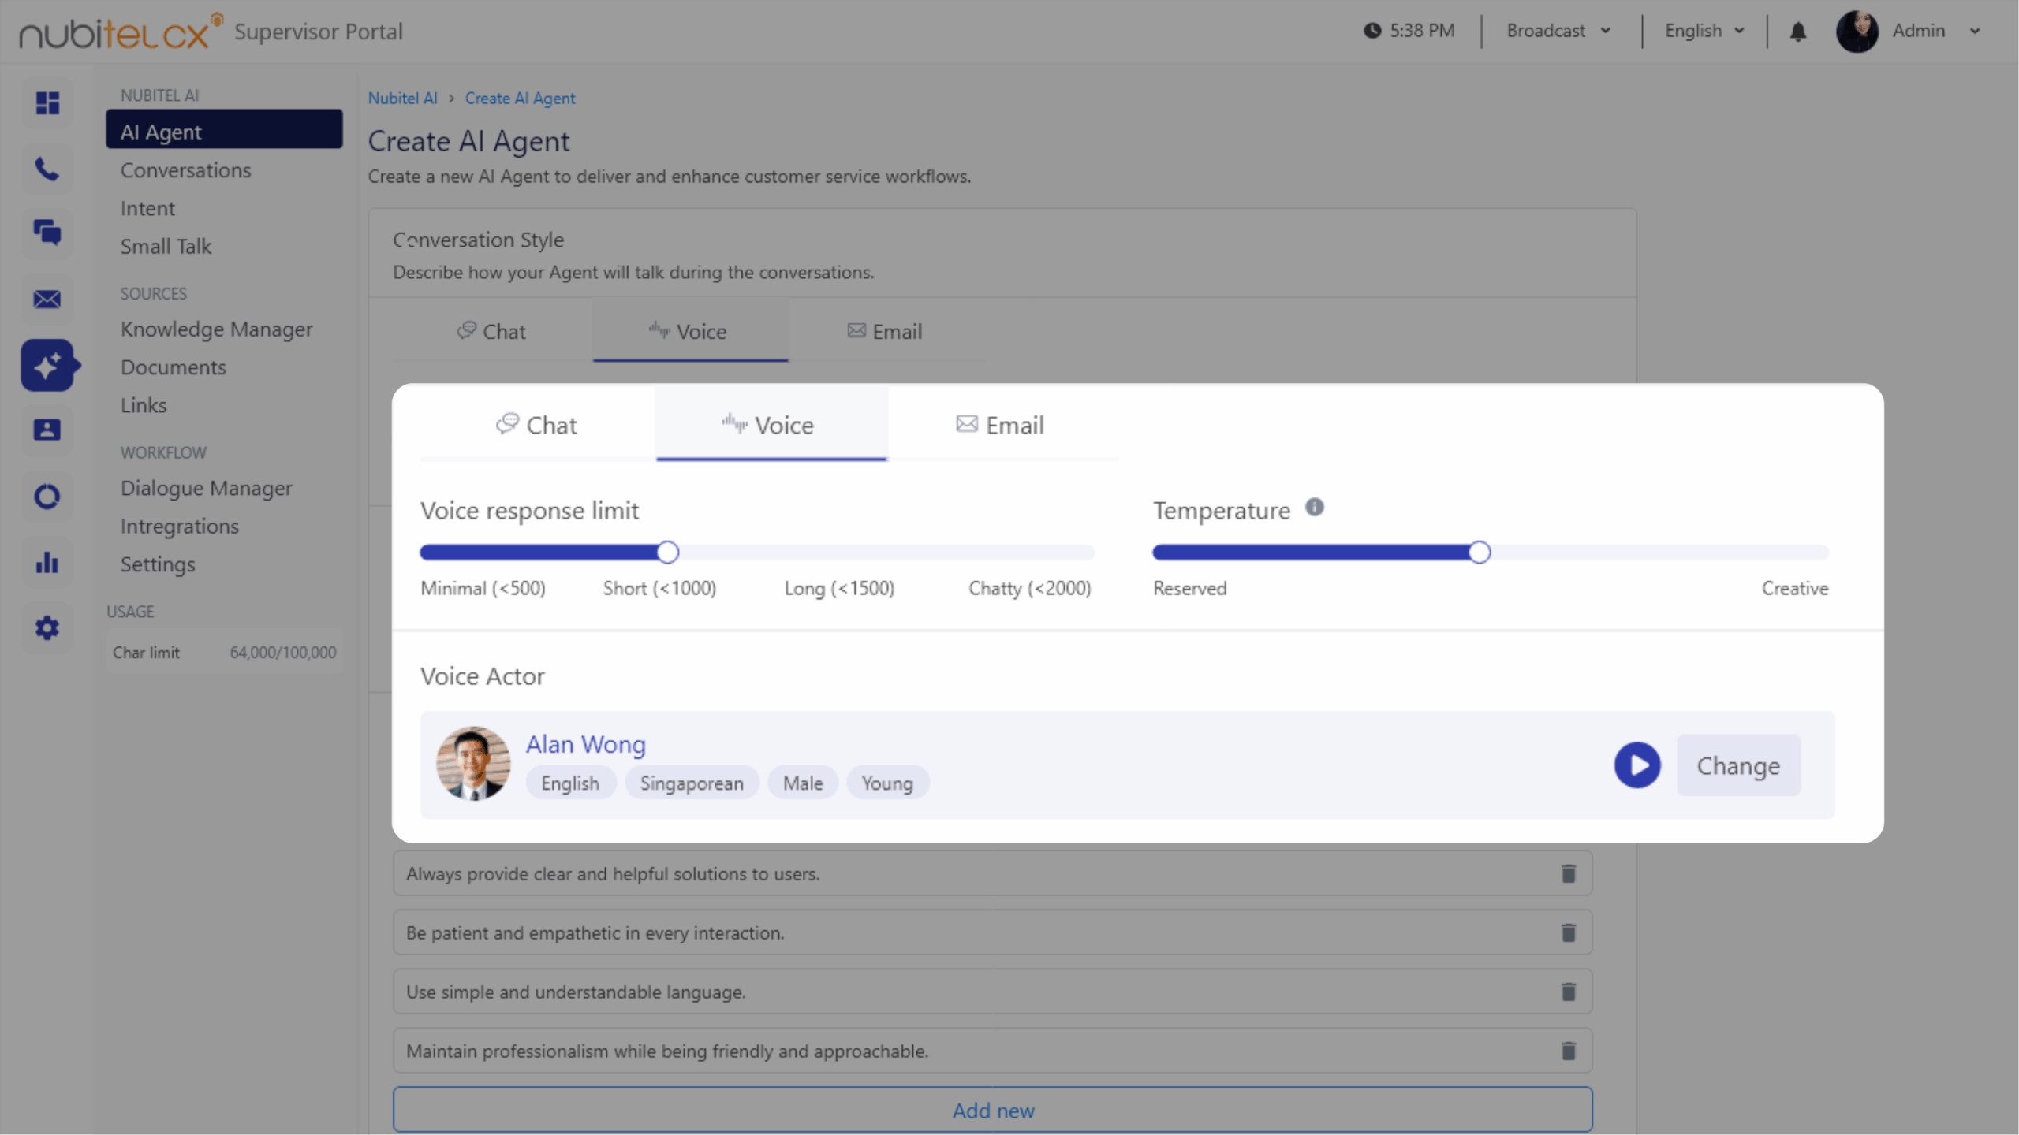Image resolution: width=2019 pixels, height=1135 pixels.
Task: Set voice limit to Long (<1500)
Action: click(839, 588)
